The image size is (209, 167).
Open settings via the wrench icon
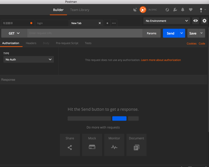click(x=175, y=10)
